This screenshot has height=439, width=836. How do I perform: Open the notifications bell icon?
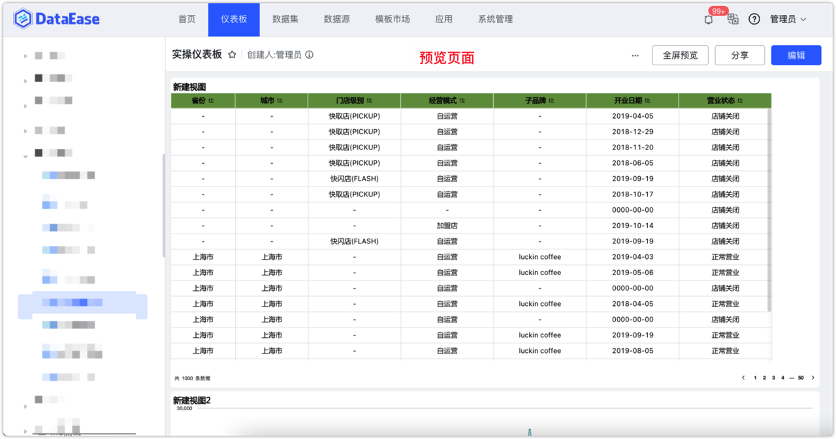709,20
